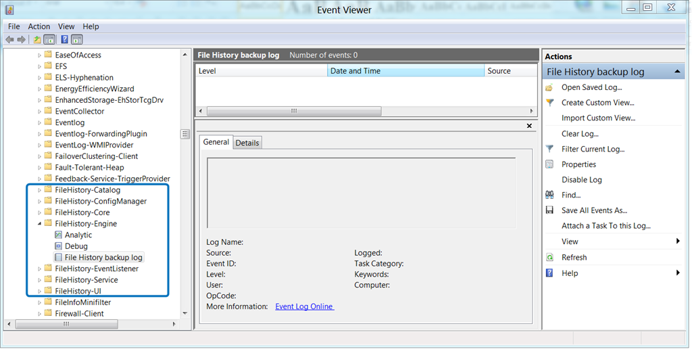The width and height of the screenshot is (692, 351).
Task: Expand the EaseOfAccess tree node
Action: [39, 55]
